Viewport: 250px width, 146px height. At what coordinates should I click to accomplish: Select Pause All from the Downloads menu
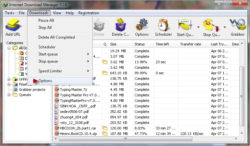tap(46, 20)
